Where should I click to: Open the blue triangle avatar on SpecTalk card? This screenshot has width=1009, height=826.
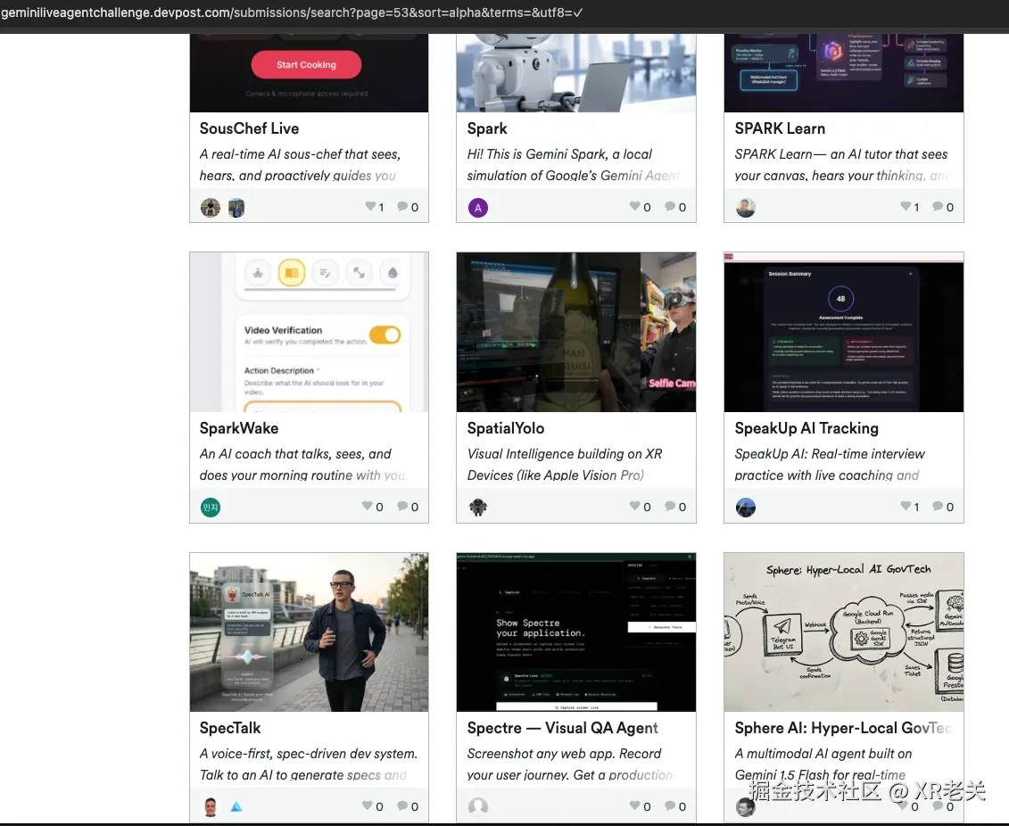(x=236, y=806)
